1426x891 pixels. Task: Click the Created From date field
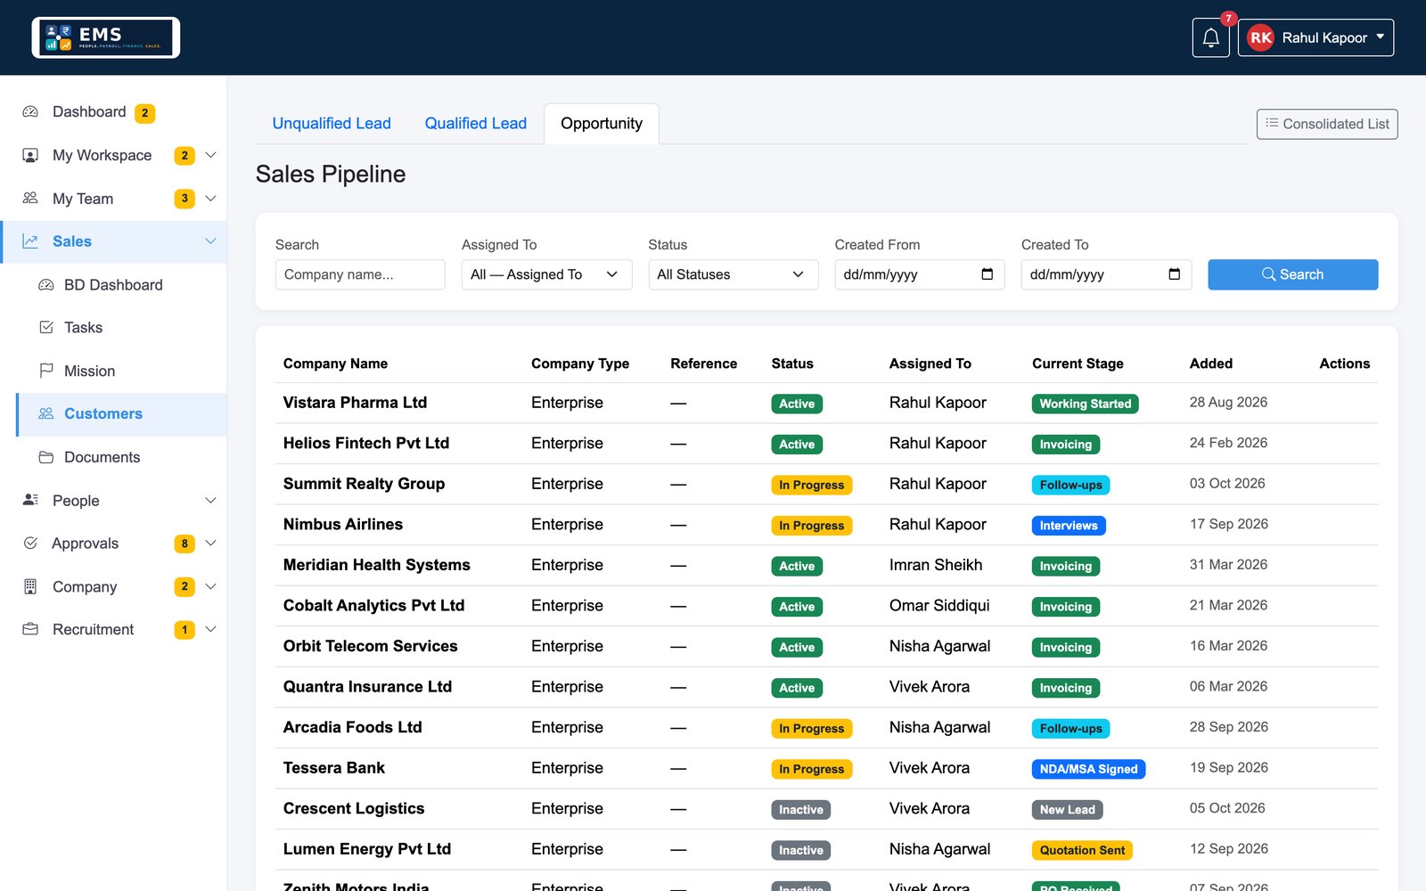pyautogui.click(x=920, y=274)
